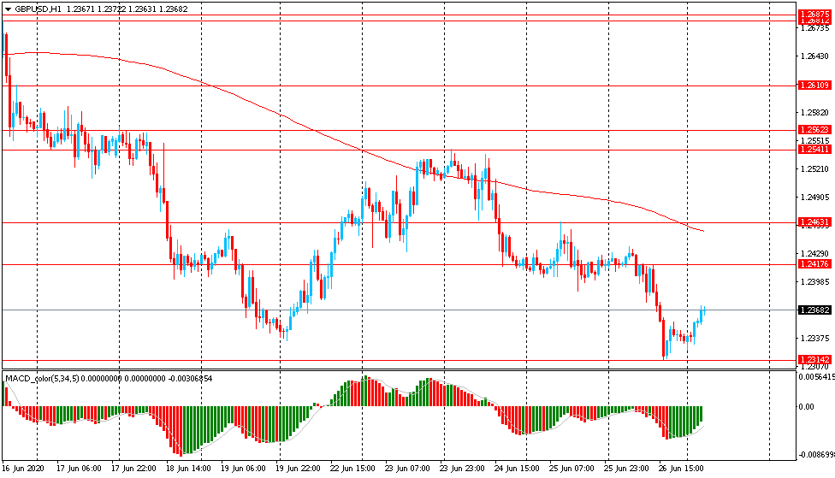Click the 22 Jun 15:00 time axis label
Viewport: 835px width, 478px height.
point(352,469)
